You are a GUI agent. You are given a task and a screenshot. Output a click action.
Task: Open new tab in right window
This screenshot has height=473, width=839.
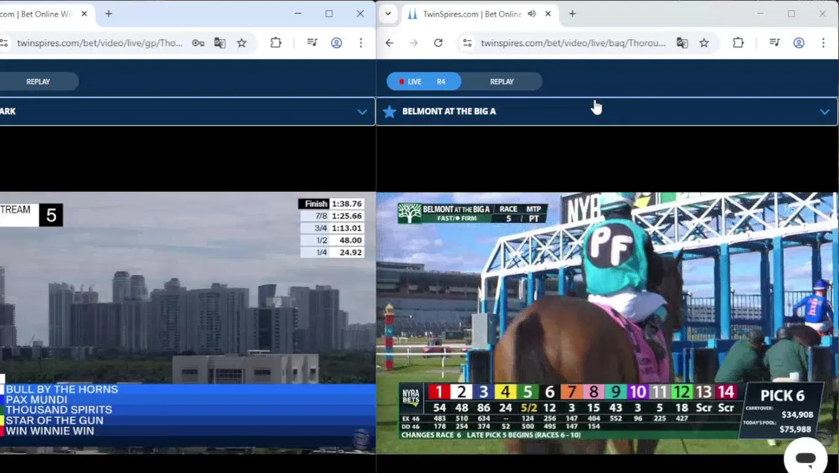tap(572, 14)
